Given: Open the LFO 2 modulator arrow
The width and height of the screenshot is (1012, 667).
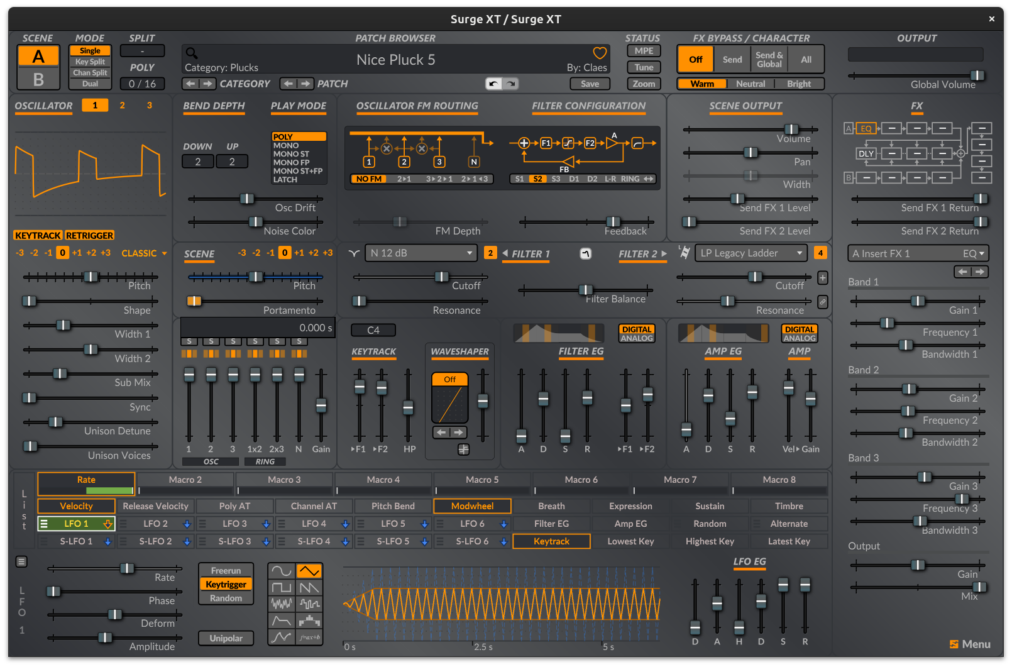Looking at the screenshot, I should coord(187,524).
